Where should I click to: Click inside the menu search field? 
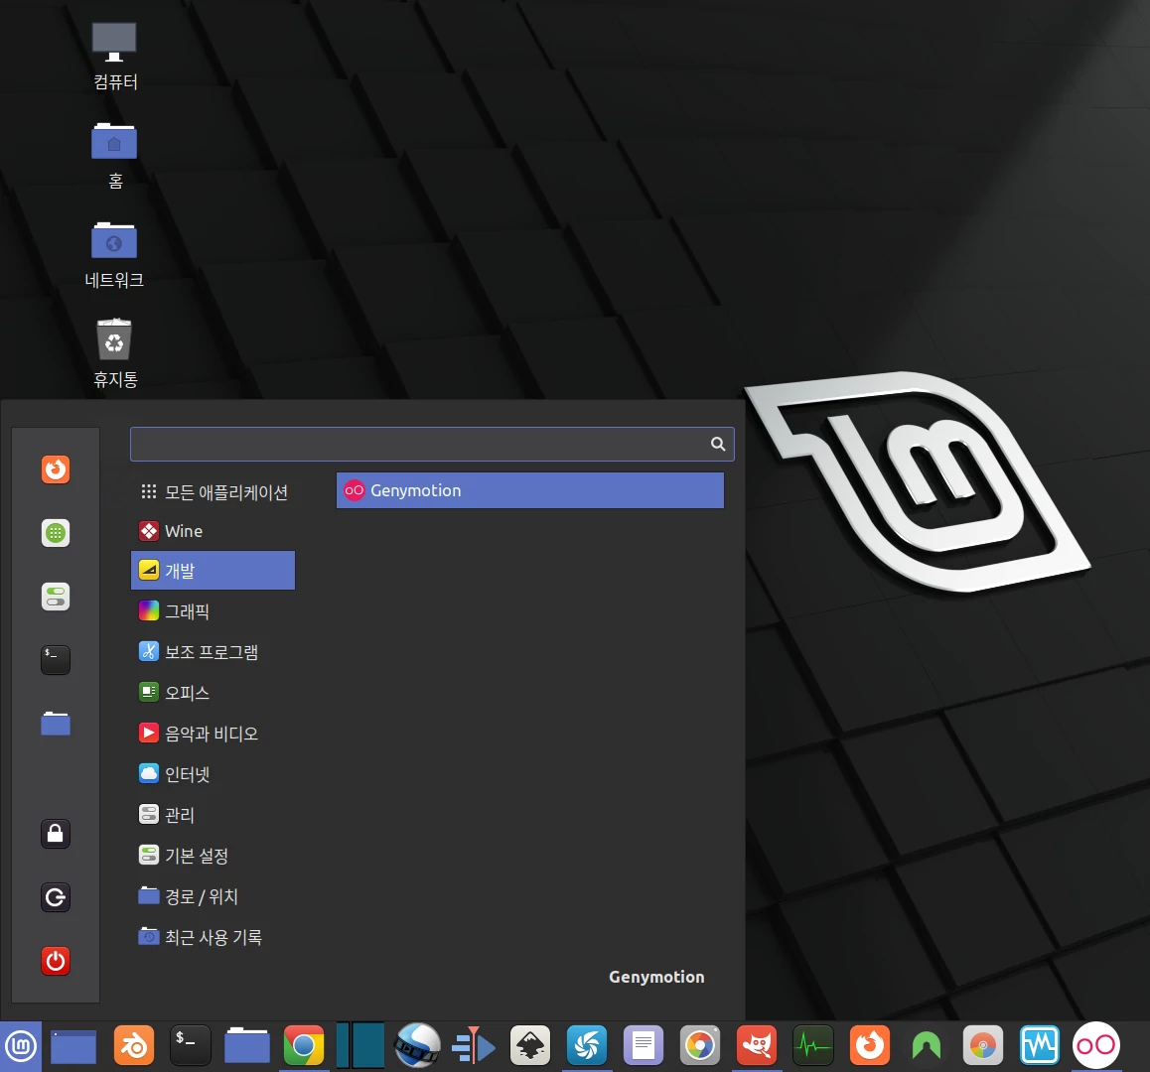(432, 445)
